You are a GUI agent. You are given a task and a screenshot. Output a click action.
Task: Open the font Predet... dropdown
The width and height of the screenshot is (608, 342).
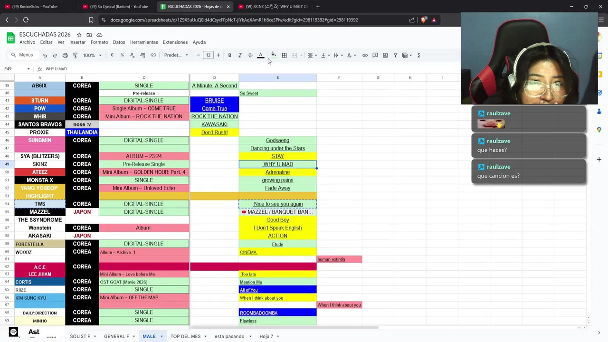tap(176, 55)
